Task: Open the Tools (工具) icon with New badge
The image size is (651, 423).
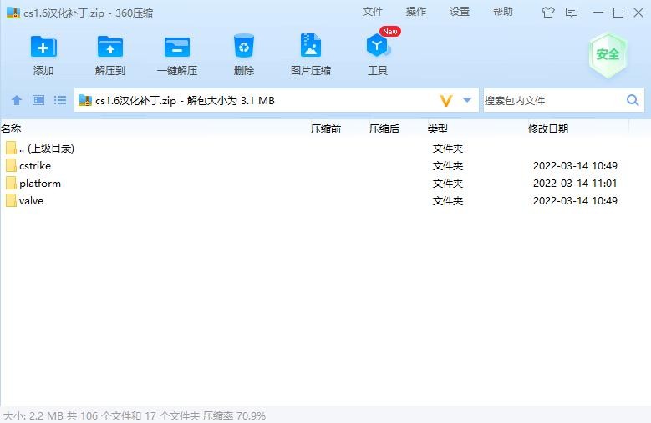Action: pos(378,46)
